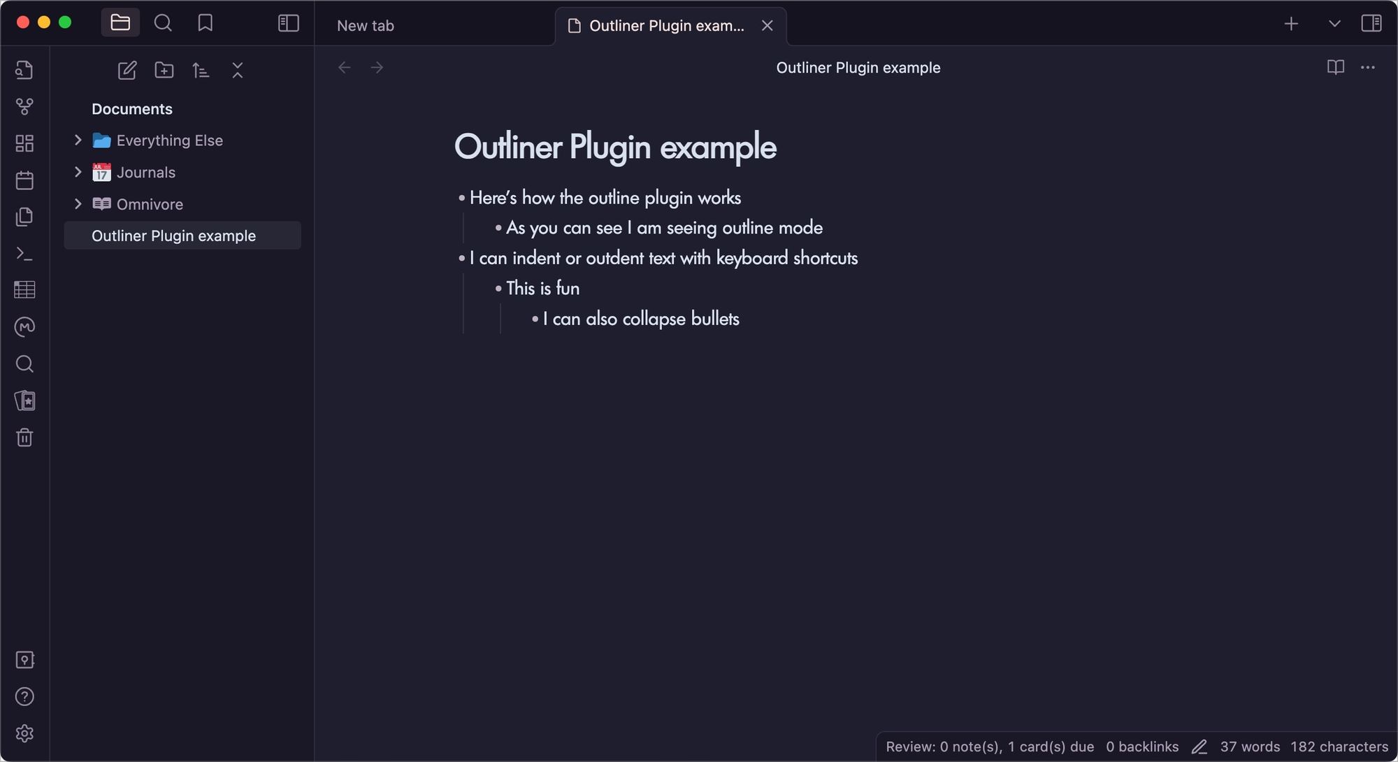1398x762 pixels.
Task: Expand the Everything Else folder
Action: [78, 140]
